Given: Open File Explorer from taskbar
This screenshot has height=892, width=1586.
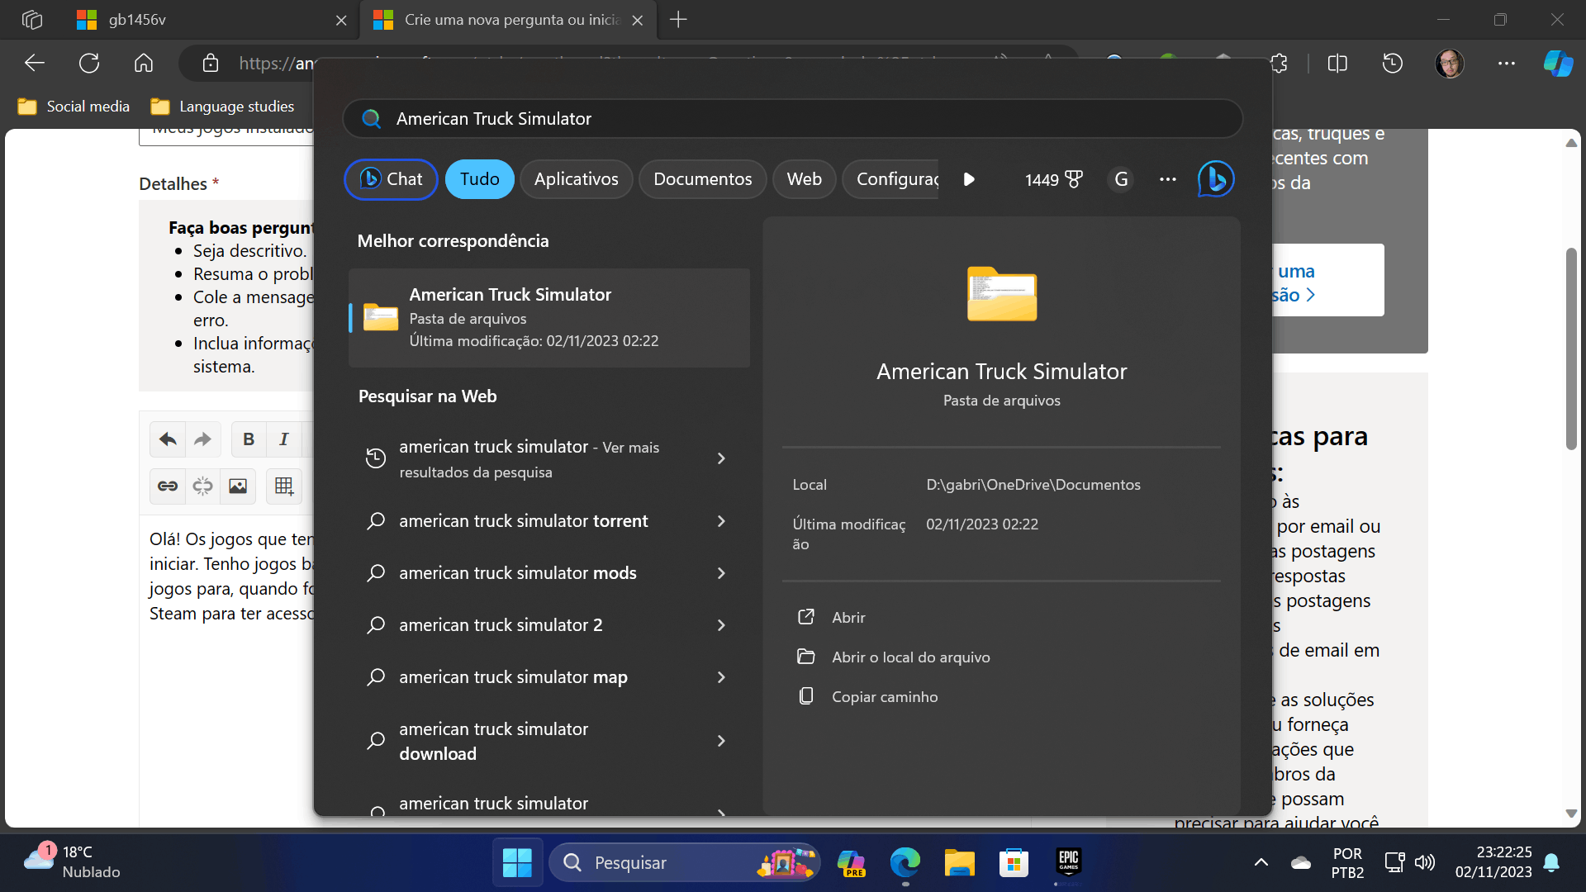Looking at the screenshot, I should pyautogui.click(x=959, y=862).
